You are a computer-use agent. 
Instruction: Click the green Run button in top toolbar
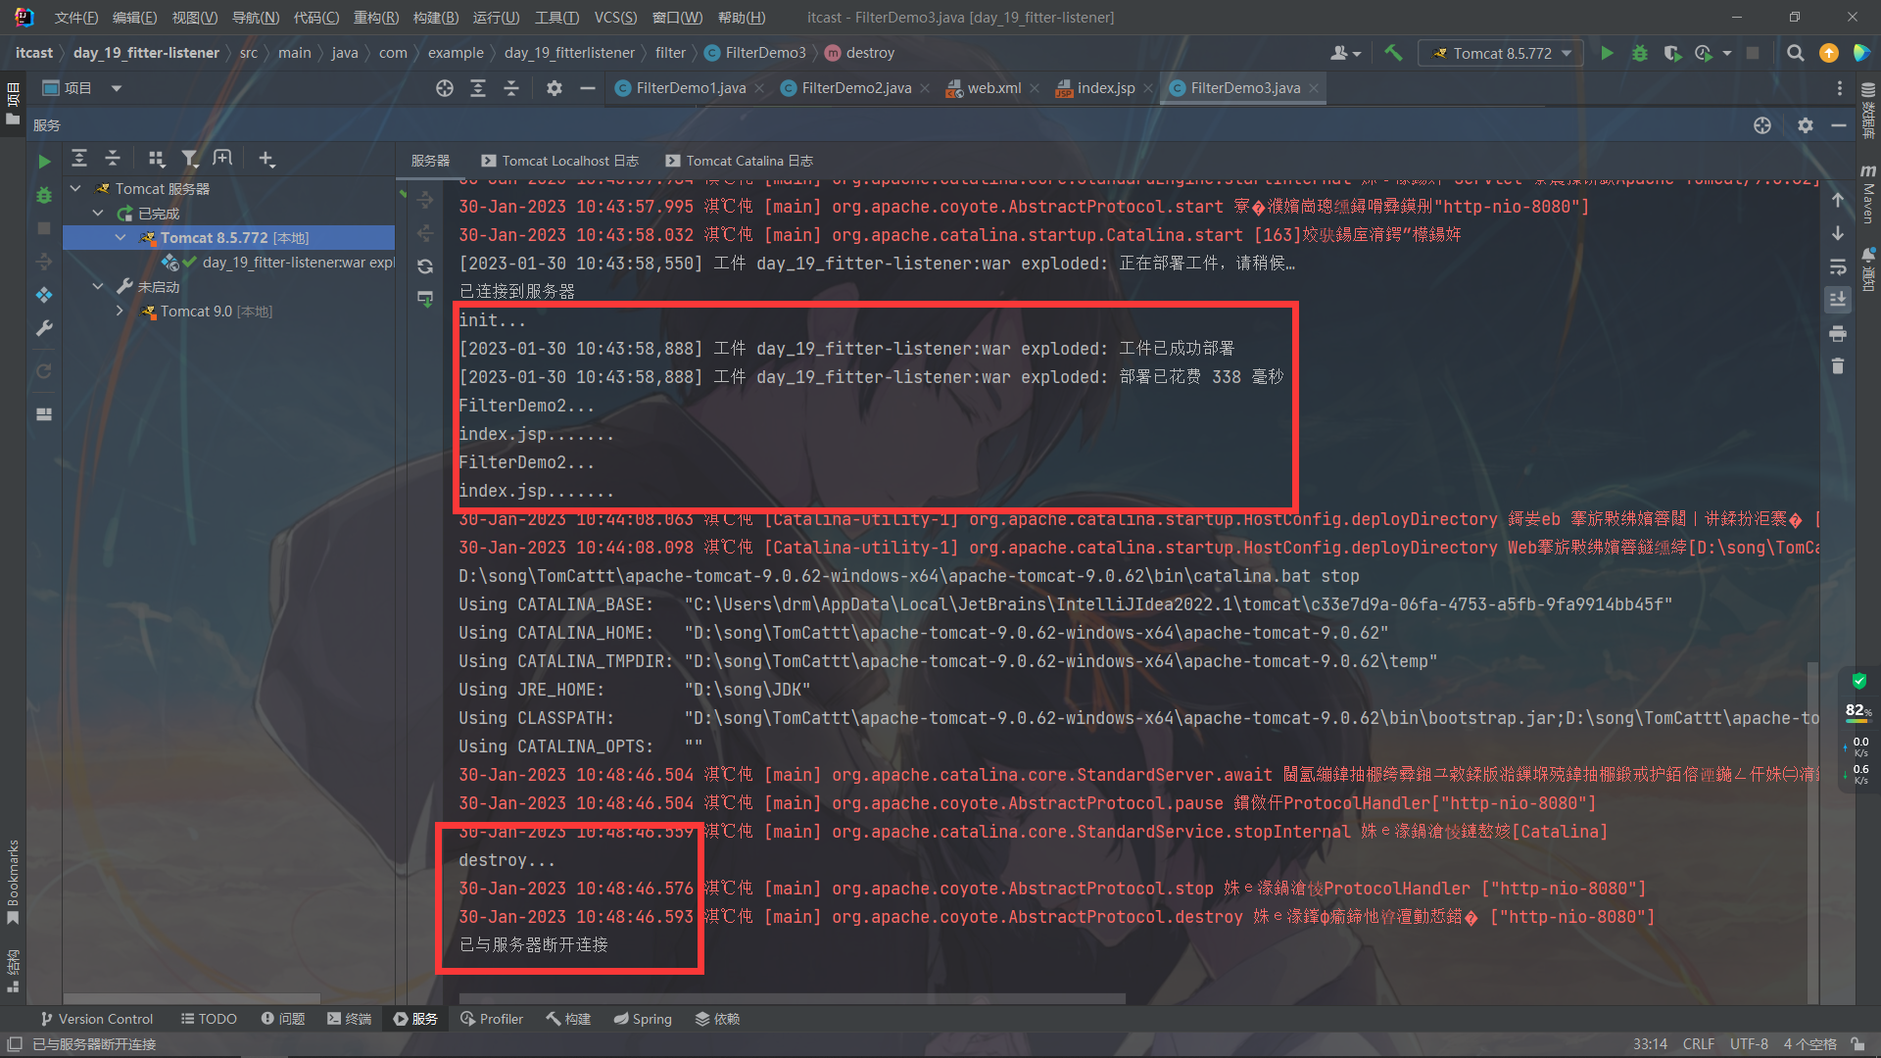click(1607, 53)
